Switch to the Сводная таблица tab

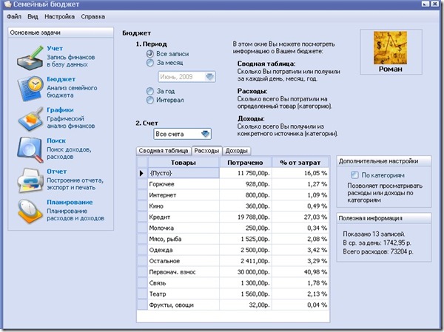coord(163,150)
